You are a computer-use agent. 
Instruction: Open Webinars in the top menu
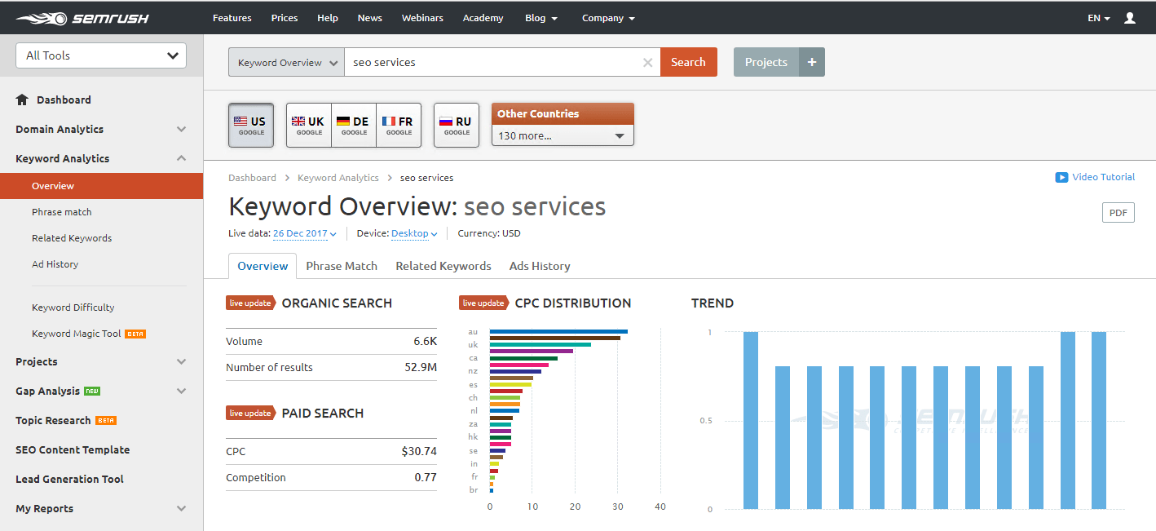[422, 18]
